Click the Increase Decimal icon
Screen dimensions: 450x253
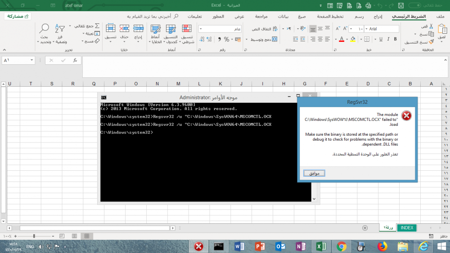click(209, 39)
